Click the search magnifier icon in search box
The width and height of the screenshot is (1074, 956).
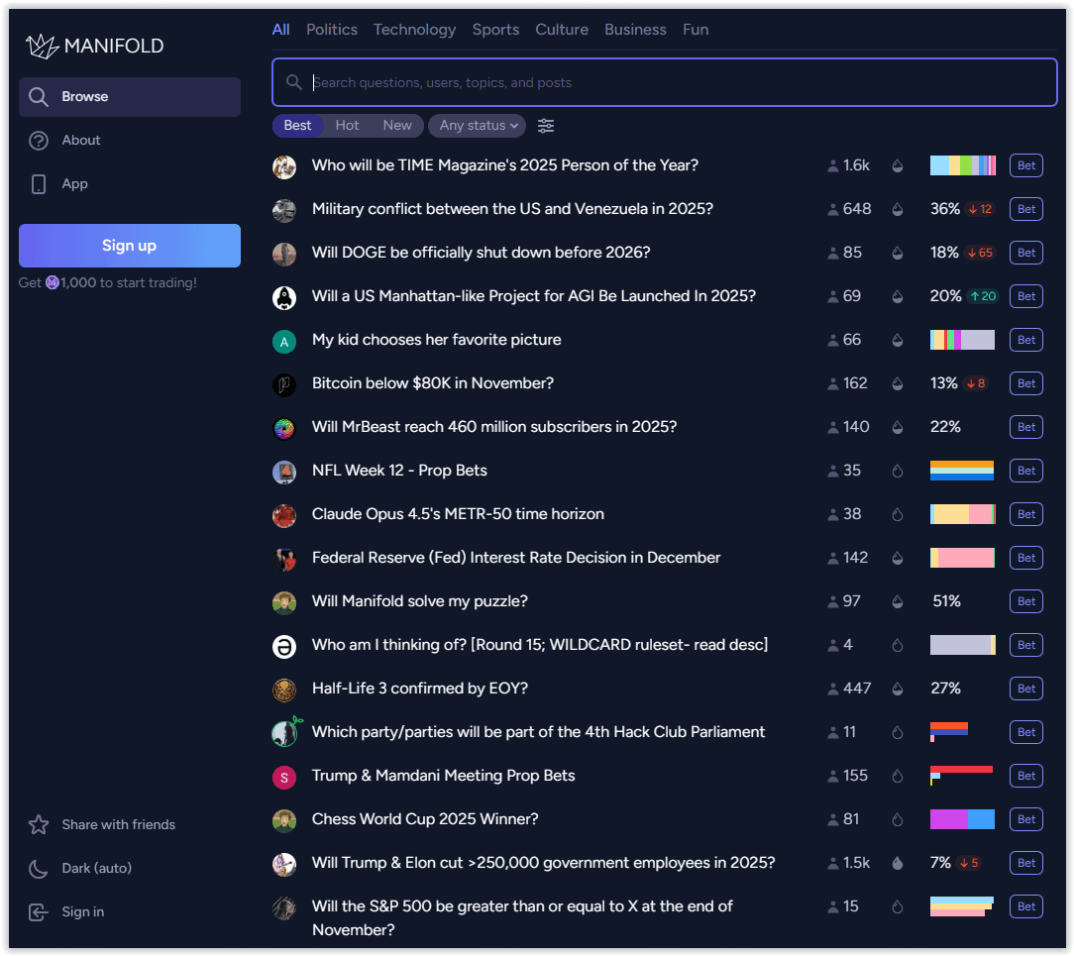(294, 82)
